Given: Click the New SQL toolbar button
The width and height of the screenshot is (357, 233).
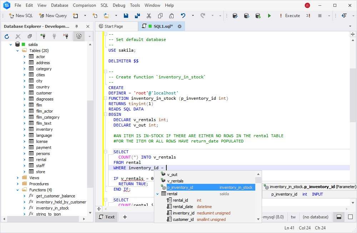Looking at the screenshot, I should pos(21,16).
